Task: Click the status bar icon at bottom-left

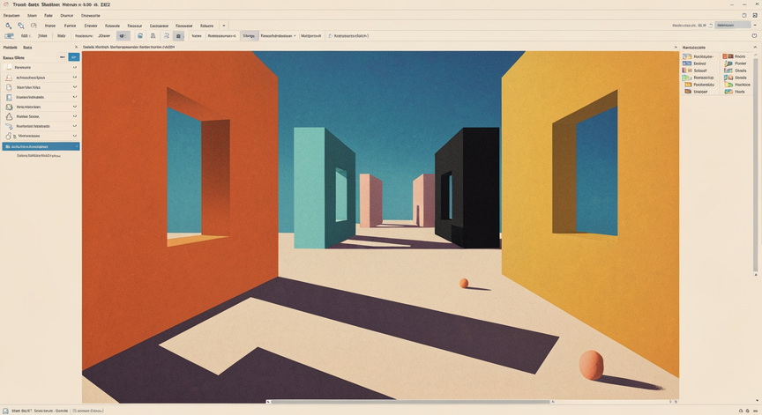Action: 5,411
